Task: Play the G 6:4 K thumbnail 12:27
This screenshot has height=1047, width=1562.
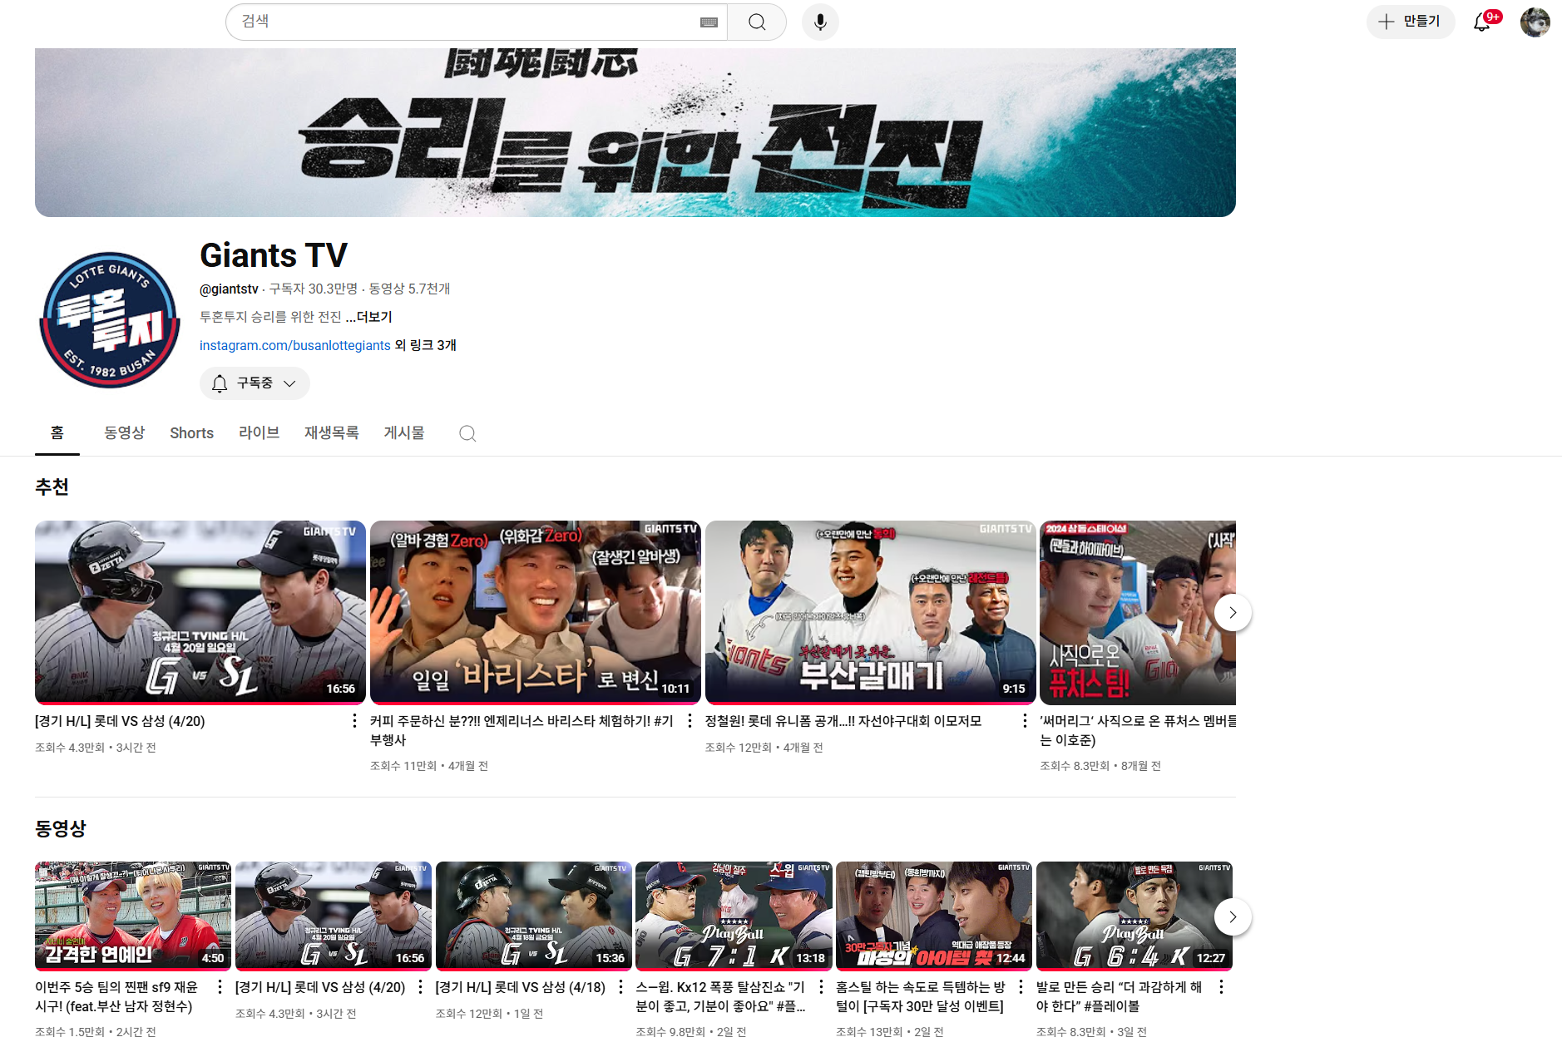Action: (1134, 916)
